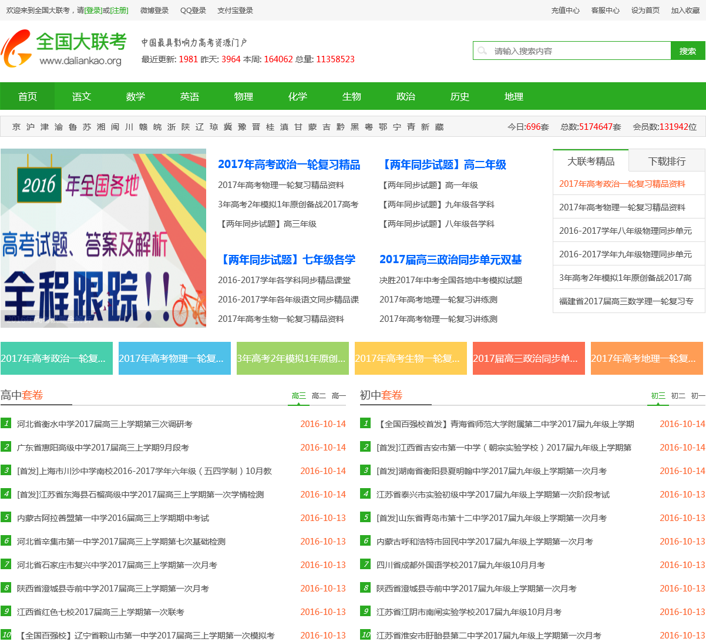Open 广东省惠阳高级中学2017届高三上学期9月段考
The height and width of the screenshot is (642, 706).
coord(103,448)
